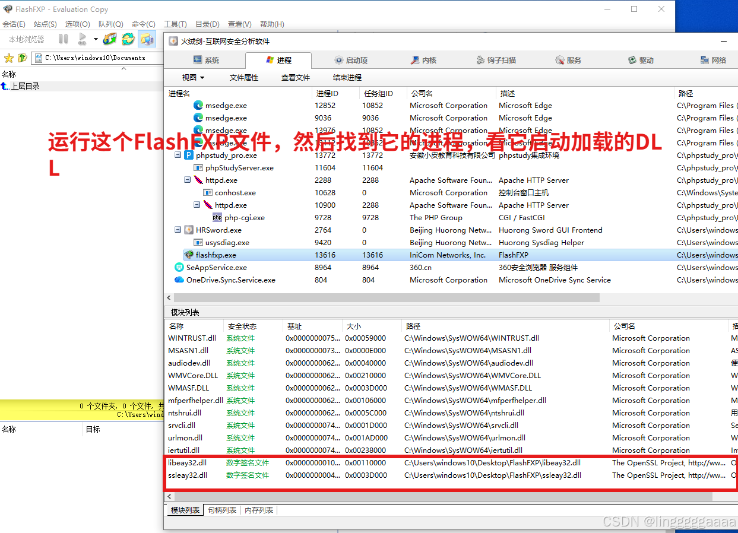Click the local browser folder icon in FlashFXP
Image resolution: width=738 pixels, height=533 pixels.
147,39
